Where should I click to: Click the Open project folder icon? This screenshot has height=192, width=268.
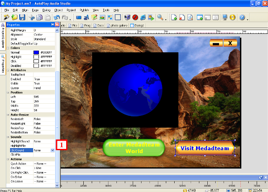coord(15,18)
